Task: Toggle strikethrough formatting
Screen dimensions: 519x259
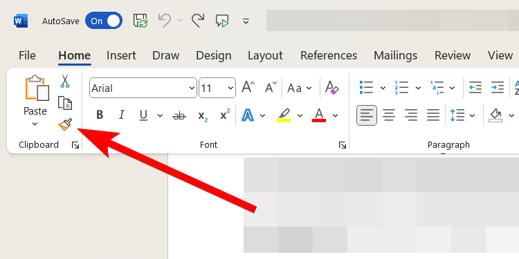Action: [x=179, y=115]
